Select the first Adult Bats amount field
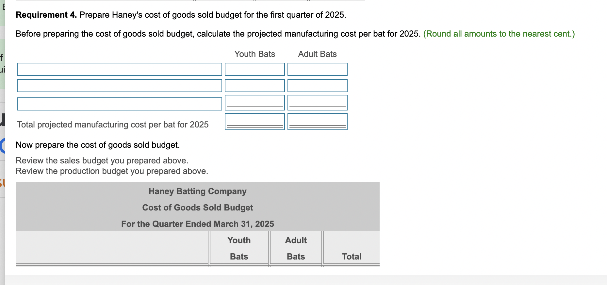The height and width of the screenshot is (285, 607). click(x=317, y=69)
